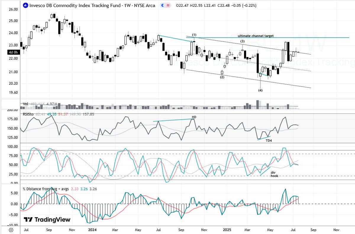Click the 75.00 stochastic axis label

pos(14,156)
